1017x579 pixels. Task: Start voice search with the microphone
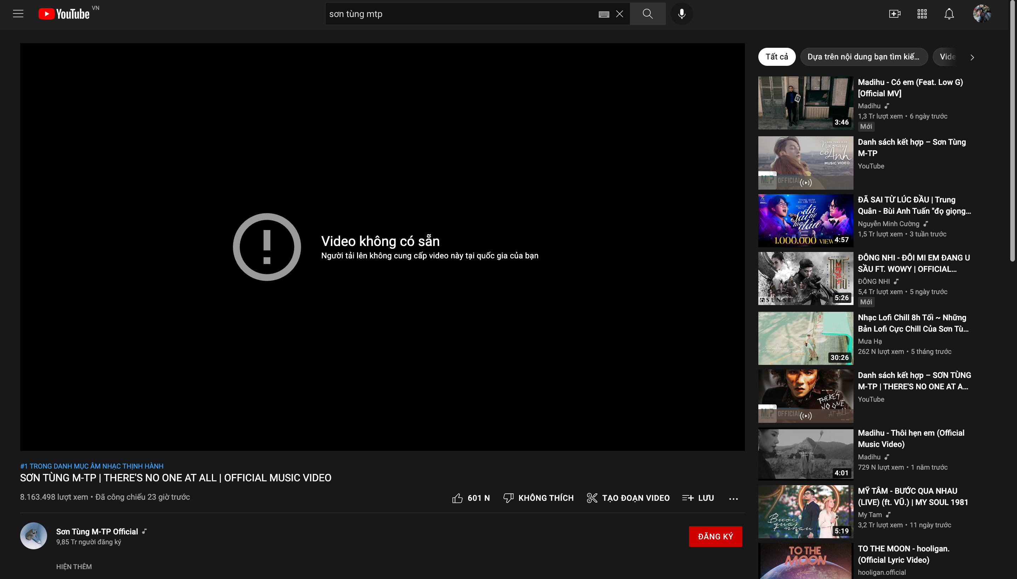(682, 14)
